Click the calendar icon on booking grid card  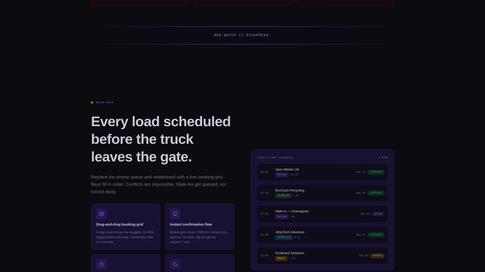[101, 214]
